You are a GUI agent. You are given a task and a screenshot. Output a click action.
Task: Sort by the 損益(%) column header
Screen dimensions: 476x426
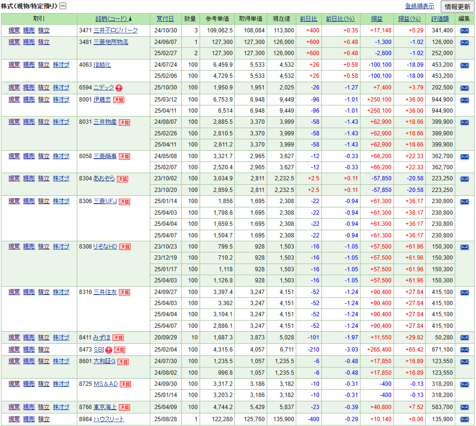[x=409, y=19]
